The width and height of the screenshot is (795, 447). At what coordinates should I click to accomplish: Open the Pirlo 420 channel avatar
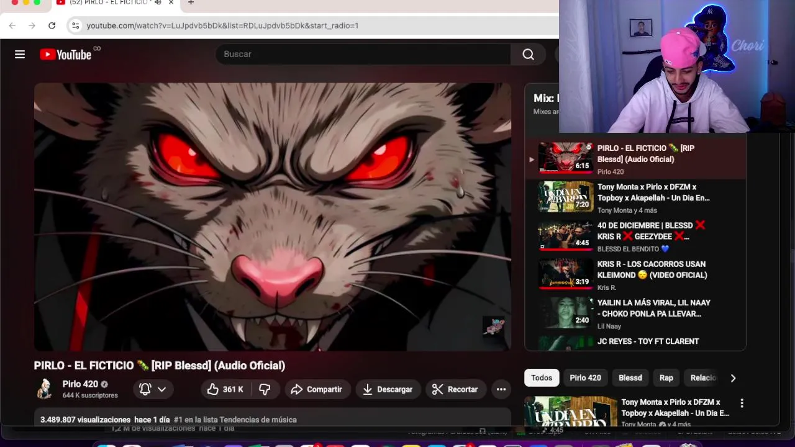coord(45,389)
